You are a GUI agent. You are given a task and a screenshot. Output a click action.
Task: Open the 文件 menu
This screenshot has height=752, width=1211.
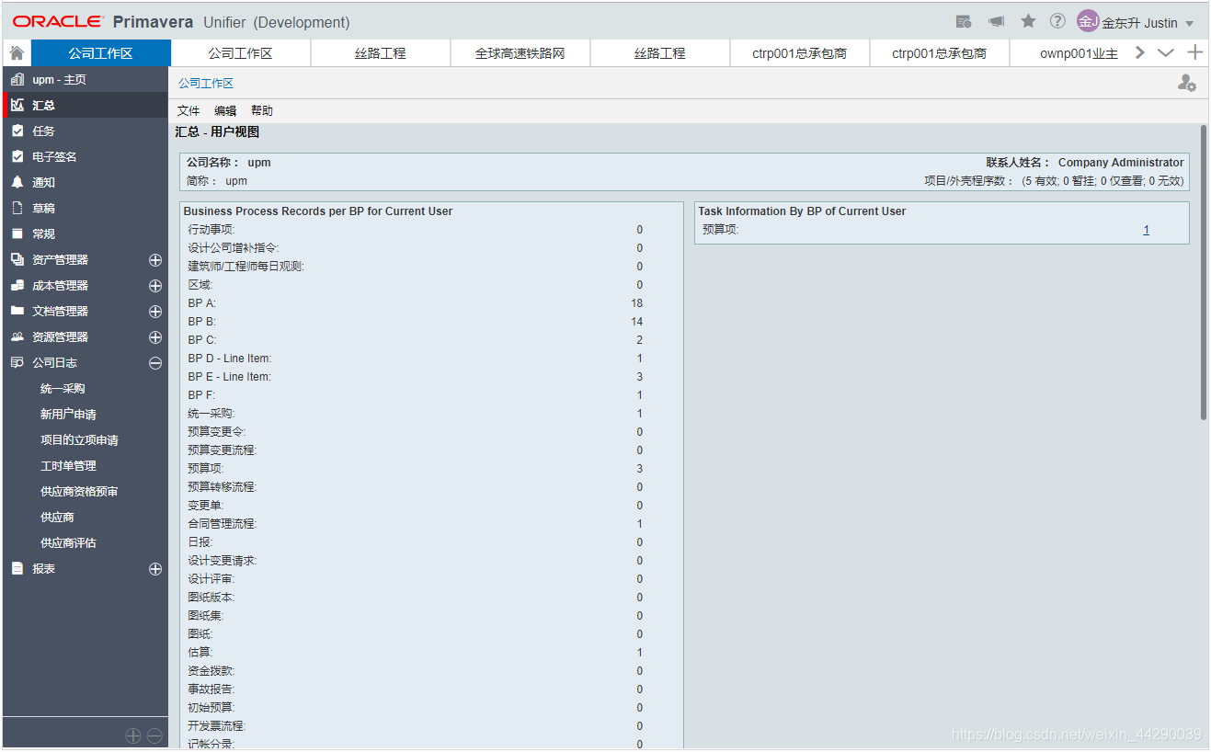tap(189, 111)
